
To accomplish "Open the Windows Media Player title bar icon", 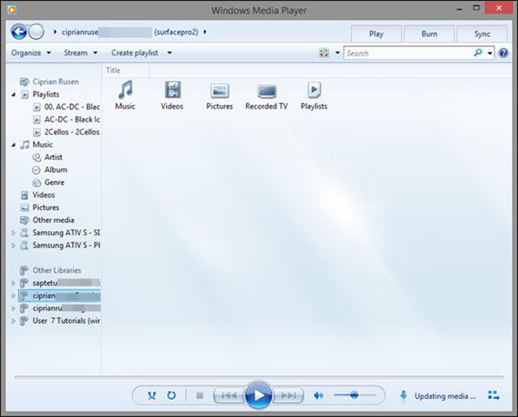I will coord(12,10).
